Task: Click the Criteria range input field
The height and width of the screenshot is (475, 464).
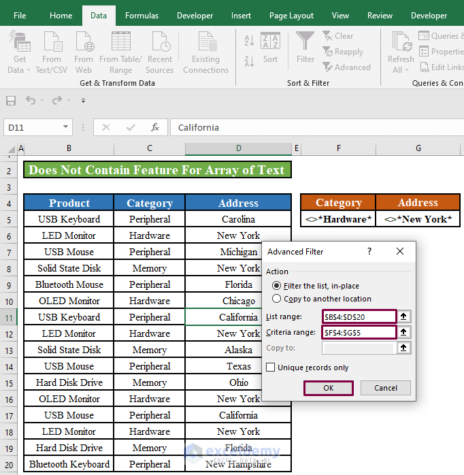Action: tap(359, 332)
